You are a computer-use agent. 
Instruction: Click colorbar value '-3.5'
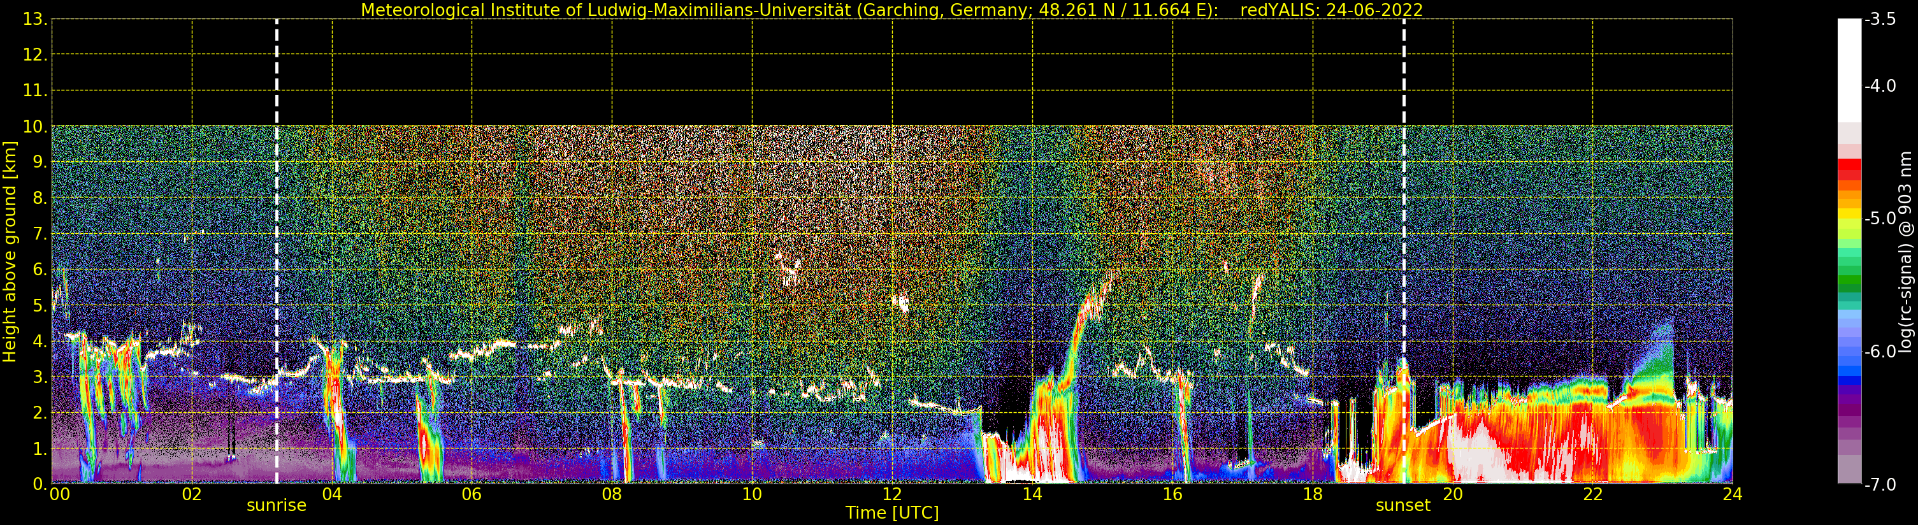pos(1880,19)
